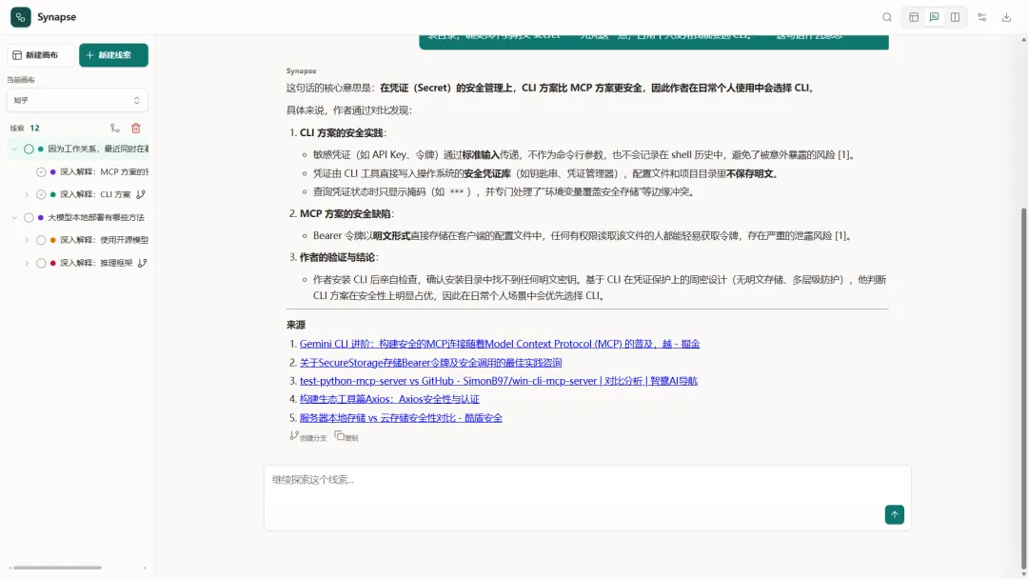Switch to split columns view icon

pos(956,18)
